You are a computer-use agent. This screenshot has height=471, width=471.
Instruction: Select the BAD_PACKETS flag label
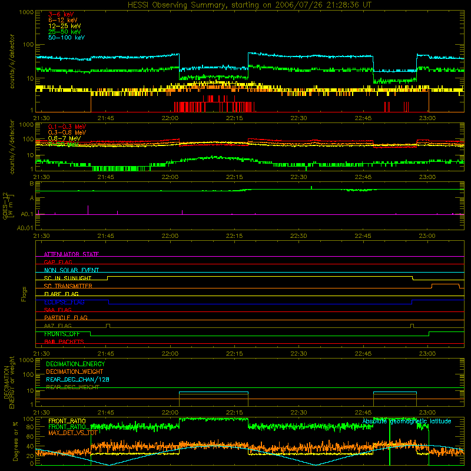[x=64, y=341]
